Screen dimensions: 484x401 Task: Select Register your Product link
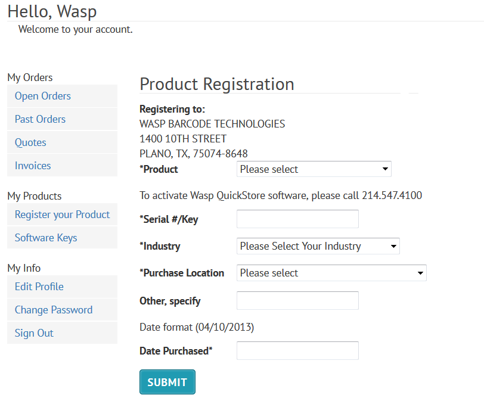62,215
